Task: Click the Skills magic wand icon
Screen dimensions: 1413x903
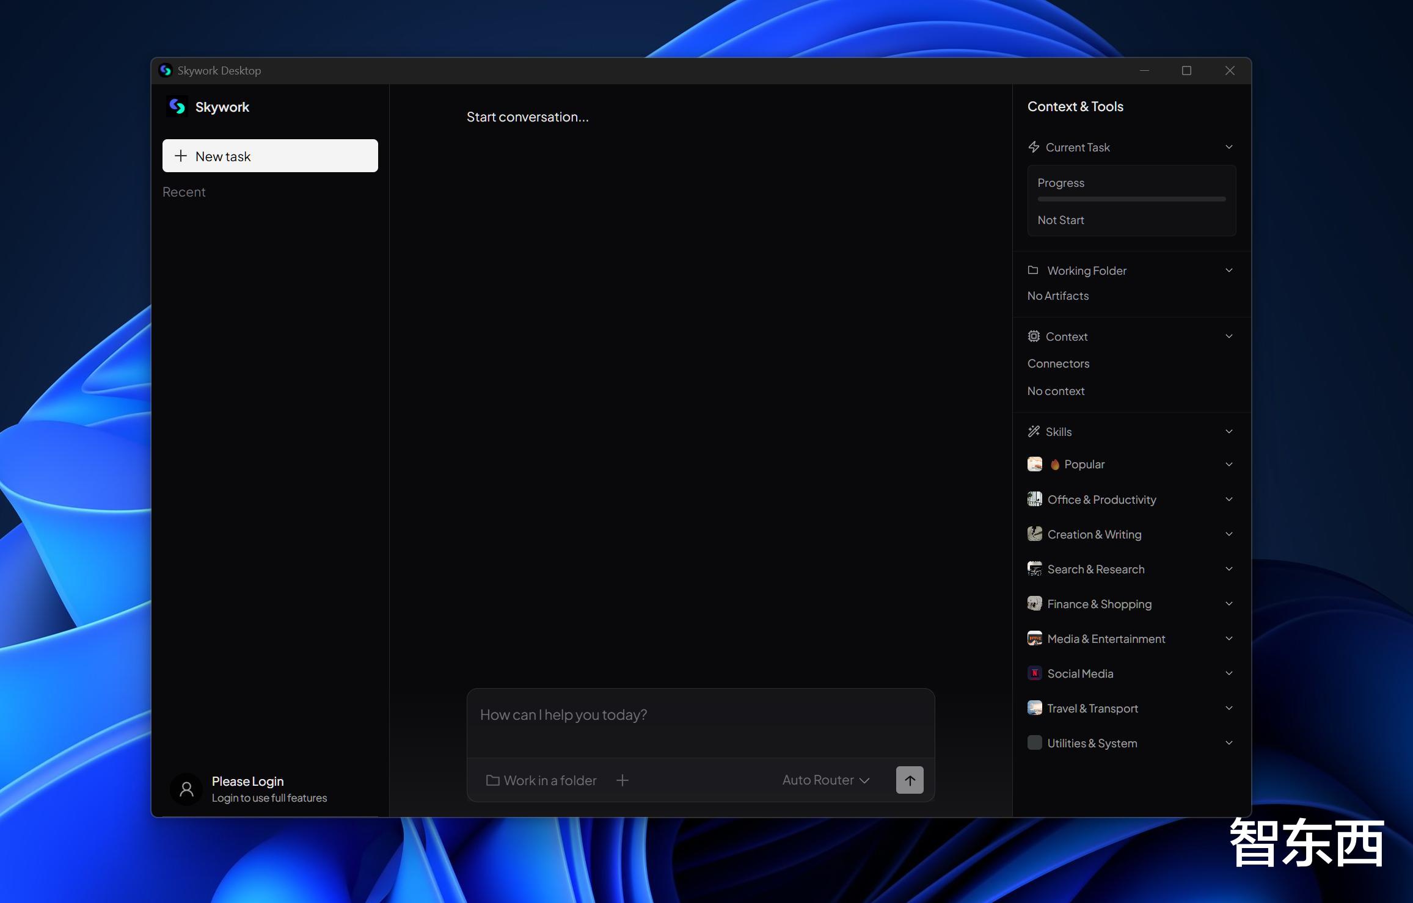Action: (1034, 432)
